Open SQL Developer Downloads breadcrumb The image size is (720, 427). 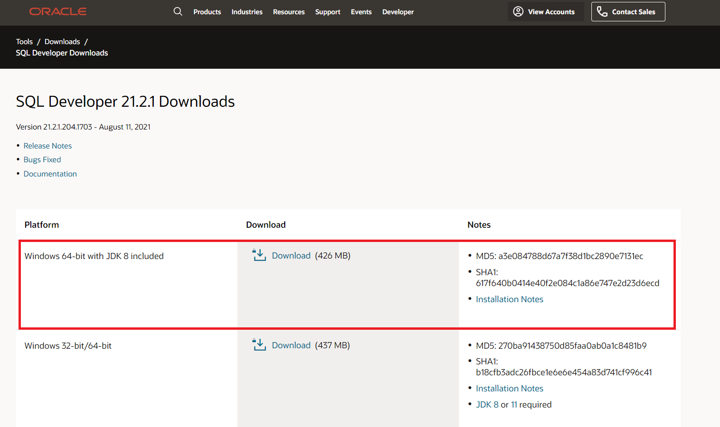pos(62,53)
